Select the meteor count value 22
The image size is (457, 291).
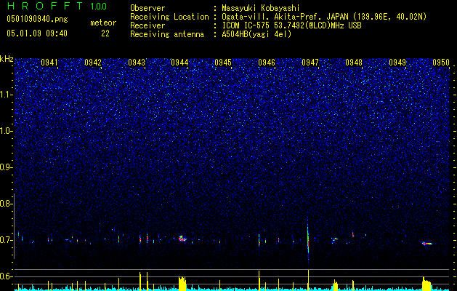105,33
